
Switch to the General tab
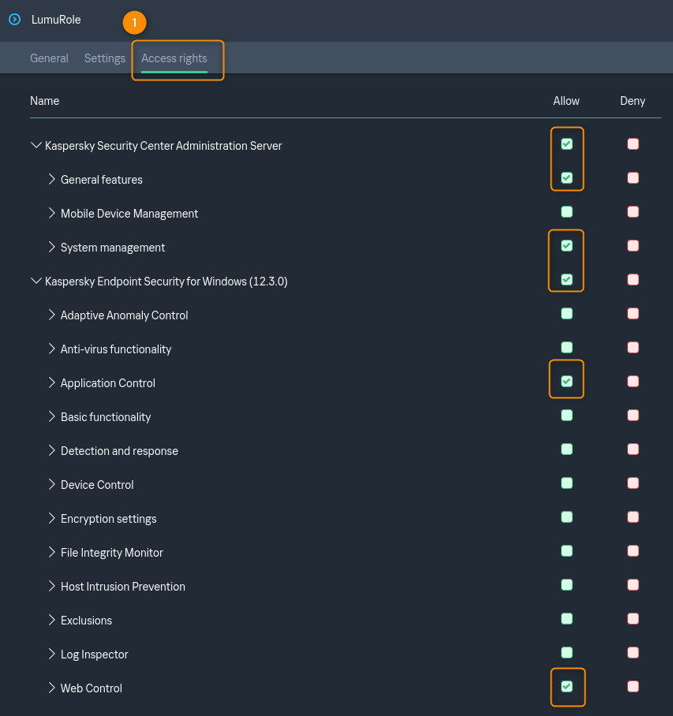click(x=49, y=58)
